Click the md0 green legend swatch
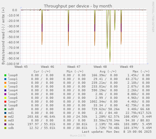Screen dimensions: 156x139 [x=5, y=109]
